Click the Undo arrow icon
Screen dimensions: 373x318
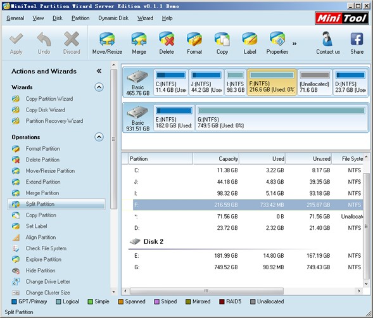click(44, 39)
